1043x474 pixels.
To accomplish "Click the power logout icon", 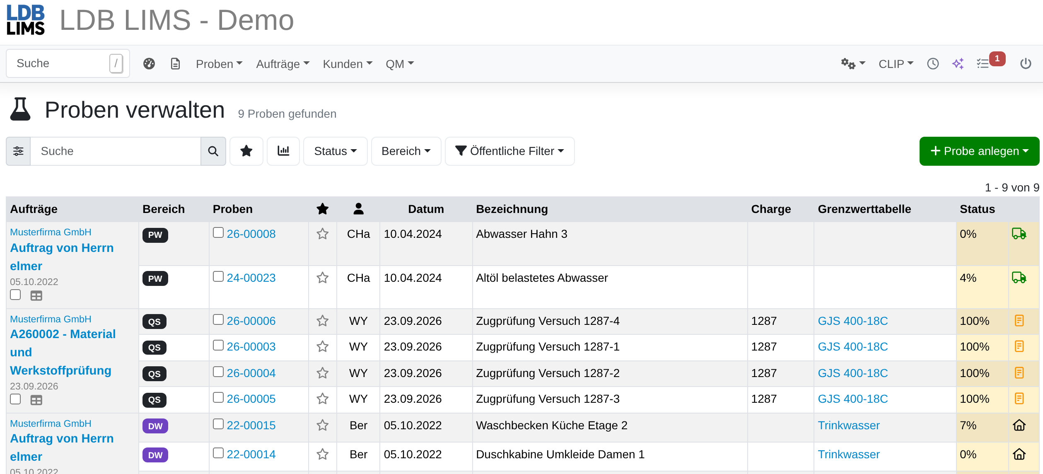I will tap(1026, 64).
